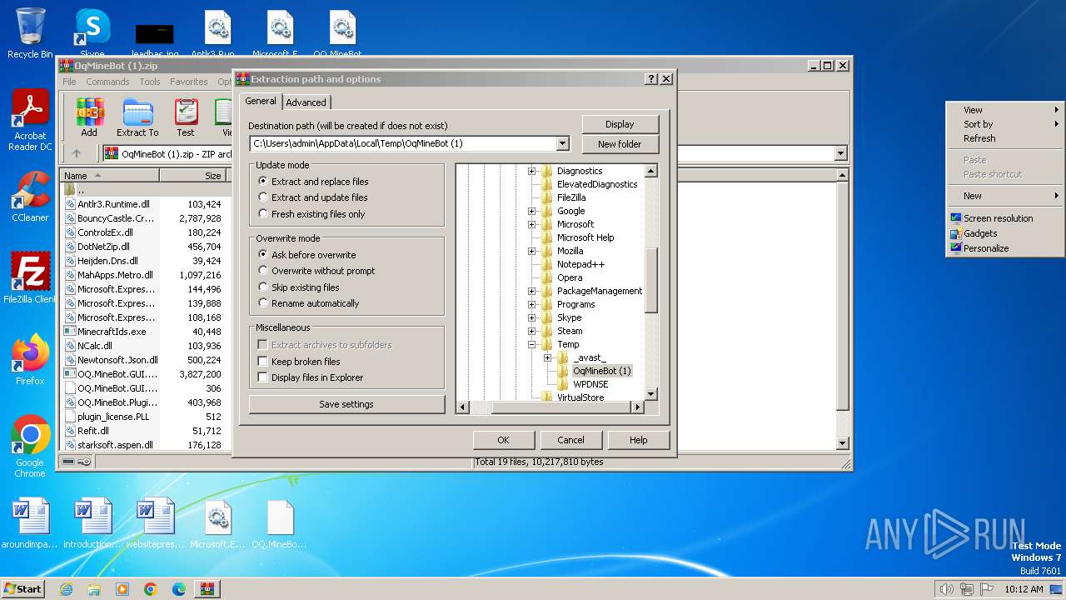
Task: Open the File menu in WinRAR
Action: click(x=69, y=82)
